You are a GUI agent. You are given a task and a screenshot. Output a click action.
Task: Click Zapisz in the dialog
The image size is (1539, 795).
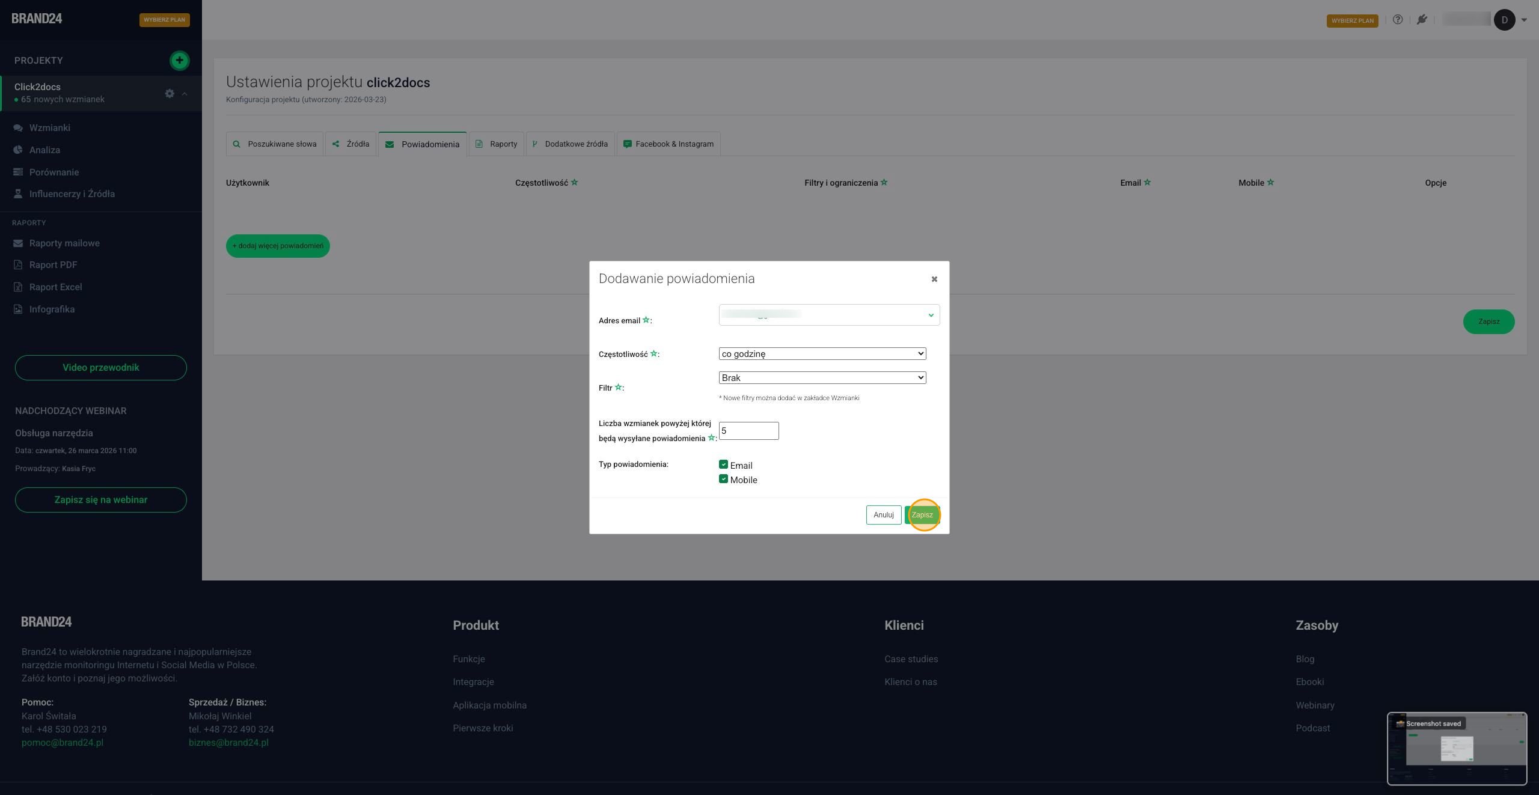coord(922,515)
